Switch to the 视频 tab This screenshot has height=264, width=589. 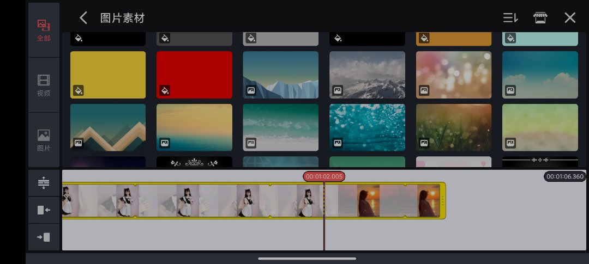pyautogui.click(x=44, y=85)
